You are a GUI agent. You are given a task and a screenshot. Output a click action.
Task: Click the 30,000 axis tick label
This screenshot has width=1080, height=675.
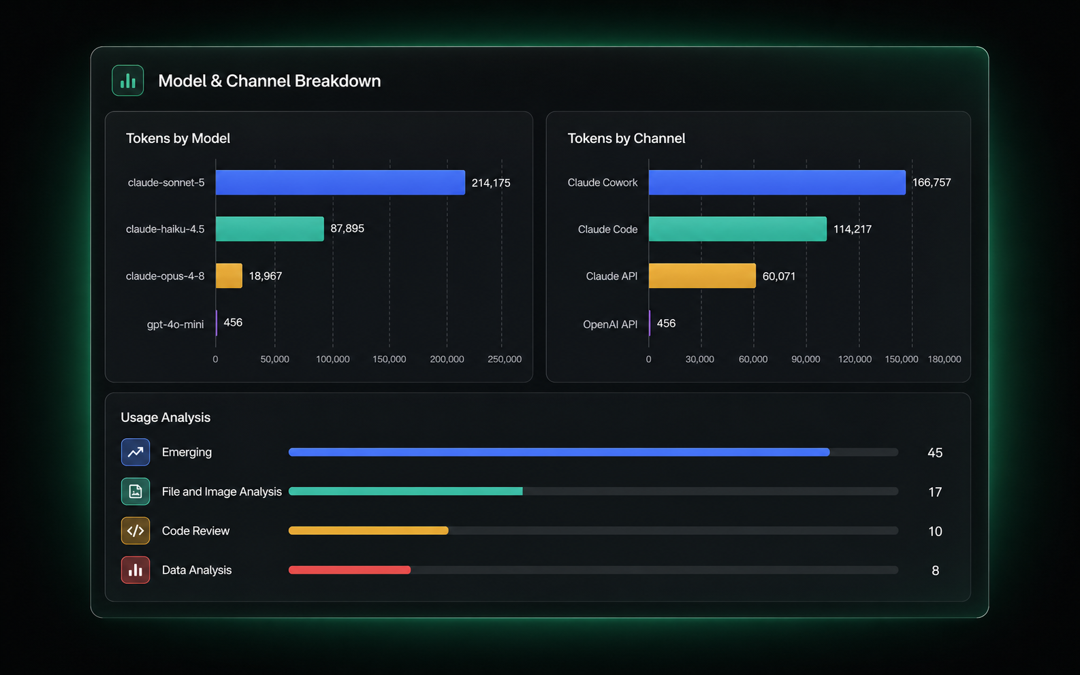700,359
